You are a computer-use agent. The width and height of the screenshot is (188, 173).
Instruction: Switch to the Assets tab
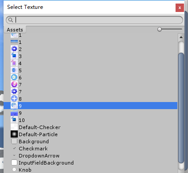pos(15,30)
